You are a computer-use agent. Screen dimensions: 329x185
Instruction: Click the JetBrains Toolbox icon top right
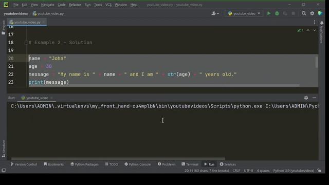320,13
